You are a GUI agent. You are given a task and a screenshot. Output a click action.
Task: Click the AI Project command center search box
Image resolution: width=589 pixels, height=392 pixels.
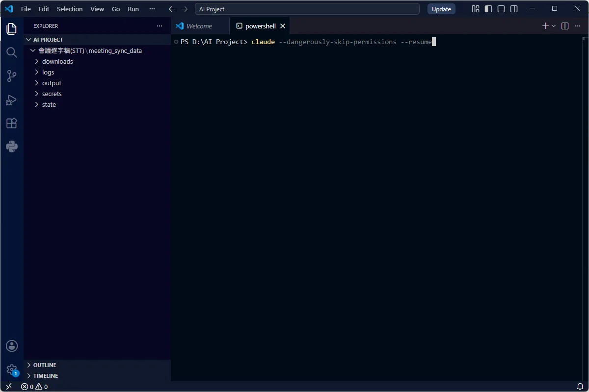click(x=307, y=9)
